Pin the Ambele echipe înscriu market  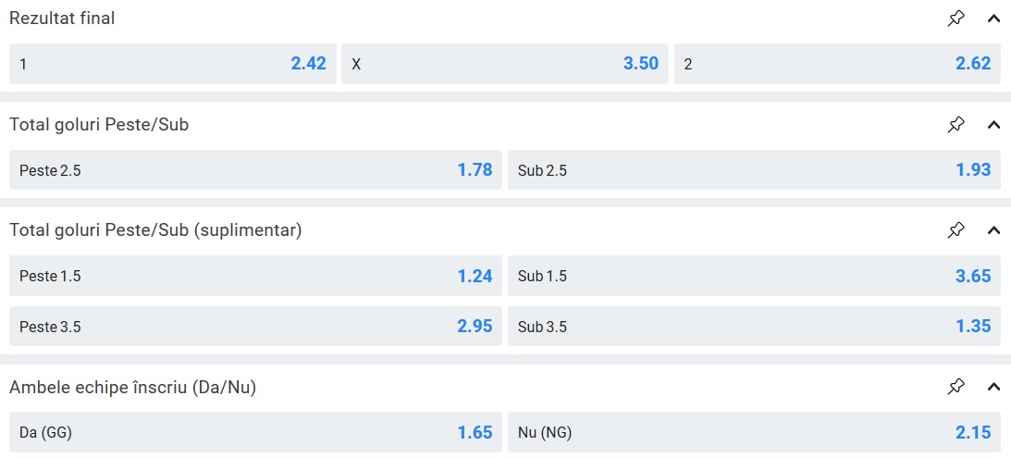coord(956,388)
